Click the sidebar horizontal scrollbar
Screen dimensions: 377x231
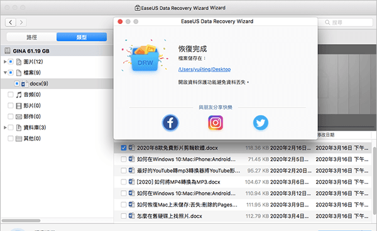click(21, 221)
